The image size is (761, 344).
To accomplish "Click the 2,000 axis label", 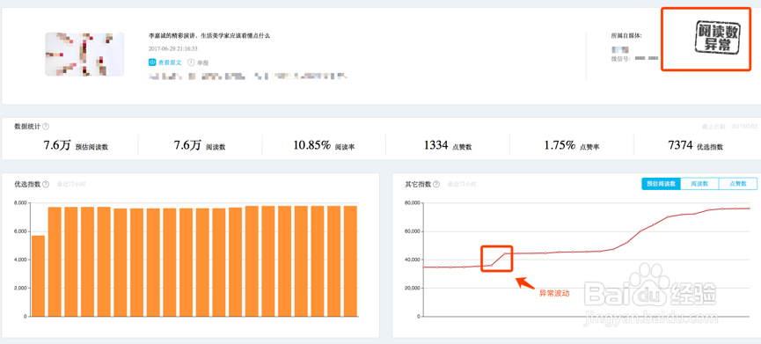I will [20, 289].
